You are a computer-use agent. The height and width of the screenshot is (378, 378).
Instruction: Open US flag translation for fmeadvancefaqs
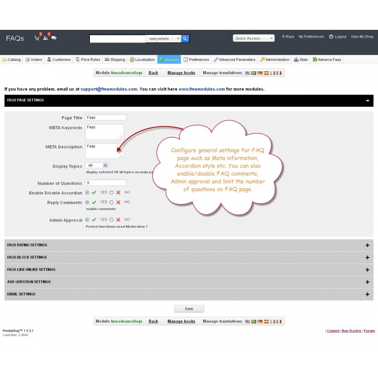(x=247, y=73)
